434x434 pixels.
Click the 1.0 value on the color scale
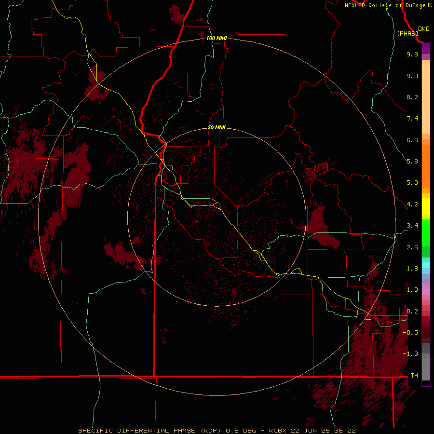412,290
